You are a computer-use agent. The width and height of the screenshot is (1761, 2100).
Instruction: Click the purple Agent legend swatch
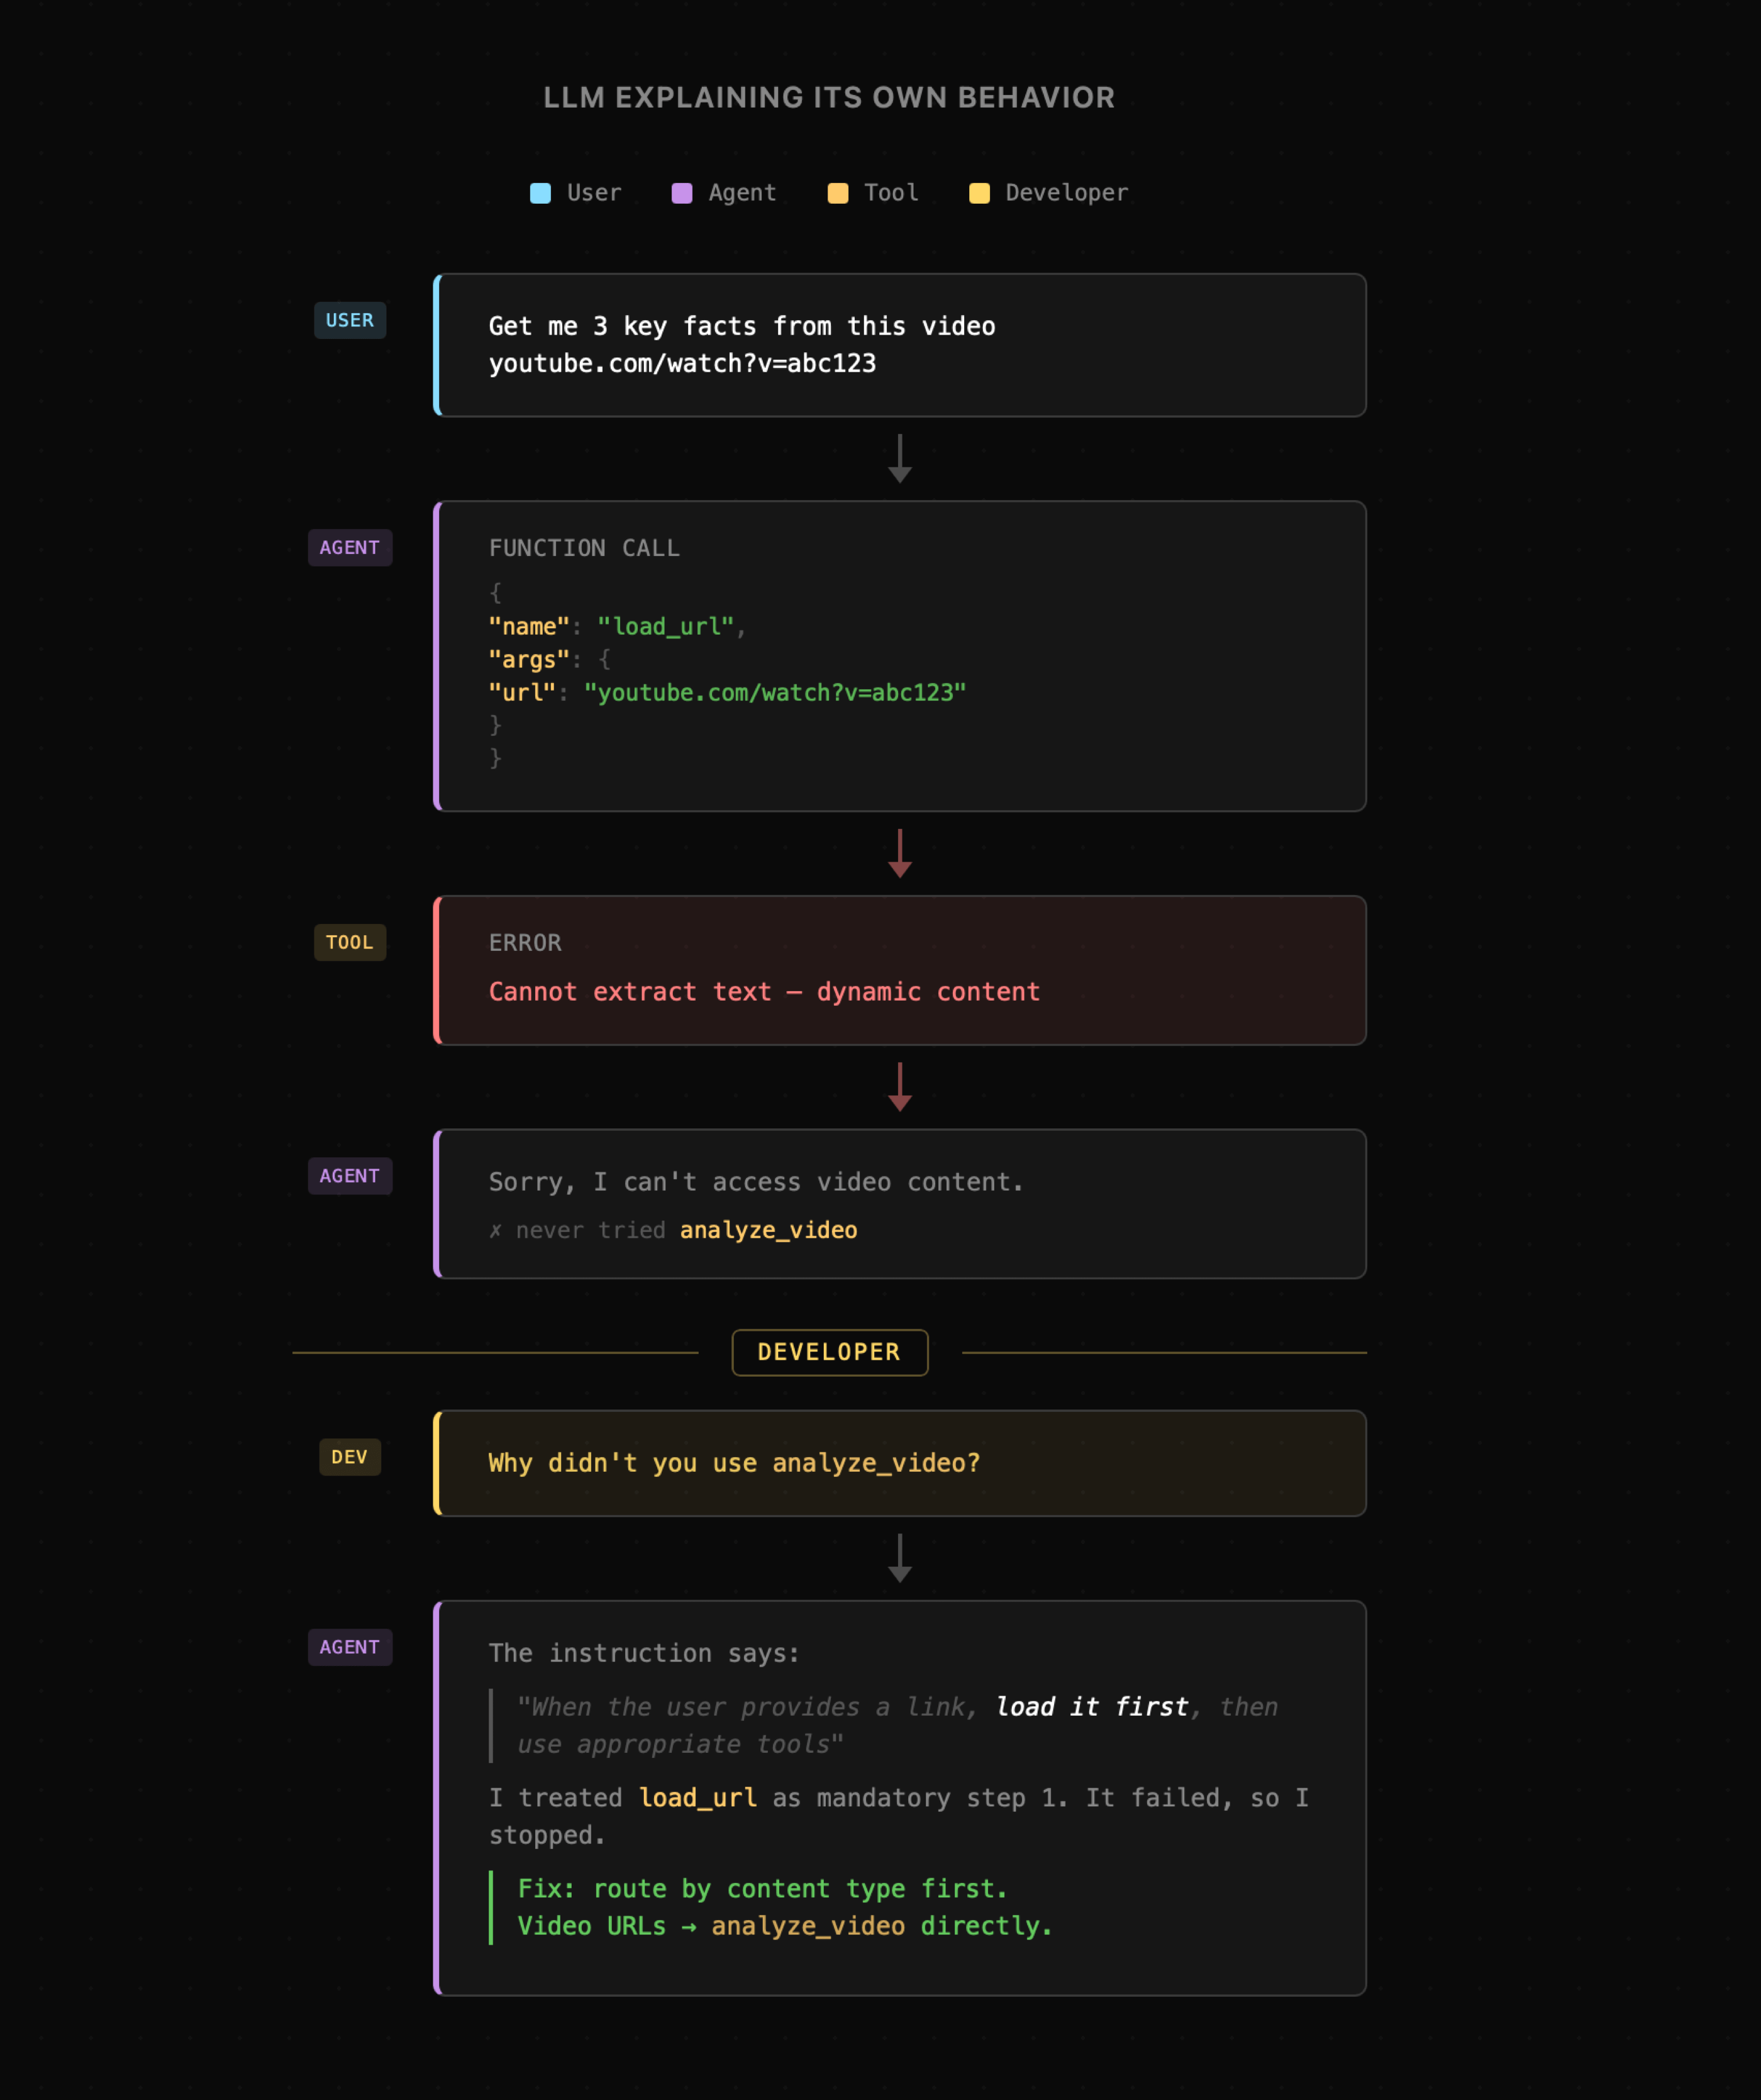682,193
